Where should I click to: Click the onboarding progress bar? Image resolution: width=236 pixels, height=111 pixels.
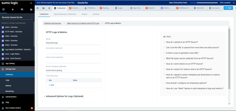point(204,3)
